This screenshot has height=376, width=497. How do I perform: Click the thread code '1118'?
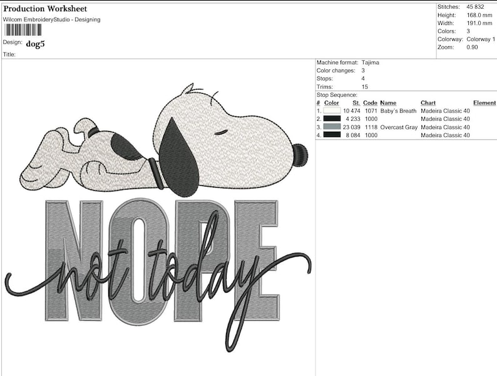[371, 127]
